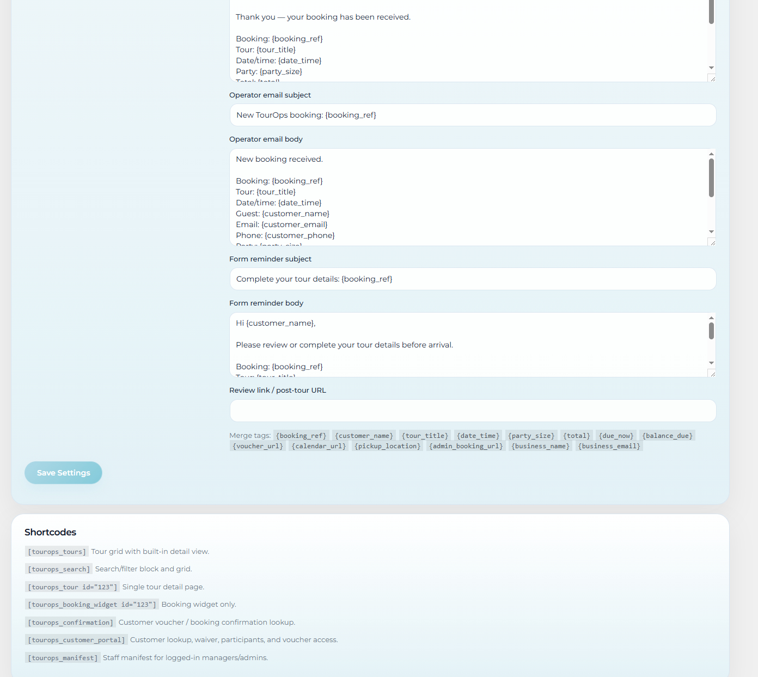This screenshot has width=758, height=677.
Task: Click the {voucher_url} merge tag
Action: 258,446
